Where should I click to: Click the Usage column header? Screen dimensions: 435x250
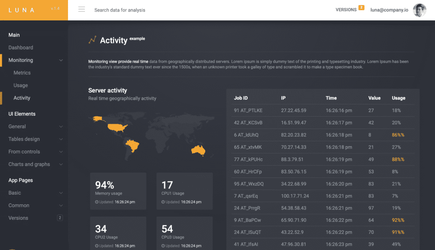tap(398, 98)
